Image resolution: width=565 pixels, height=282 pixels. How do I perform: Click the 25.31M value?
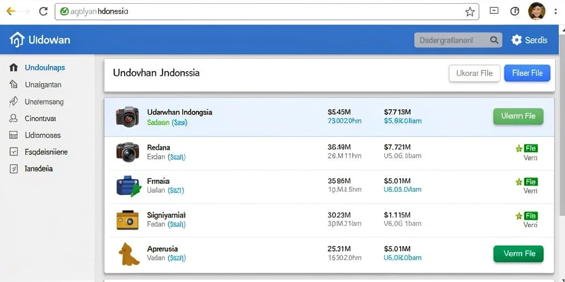[339, 249]
